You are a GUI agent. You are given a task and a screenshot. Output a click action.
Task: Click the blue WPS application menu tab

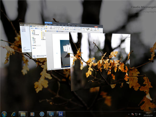tap(48, 23)
